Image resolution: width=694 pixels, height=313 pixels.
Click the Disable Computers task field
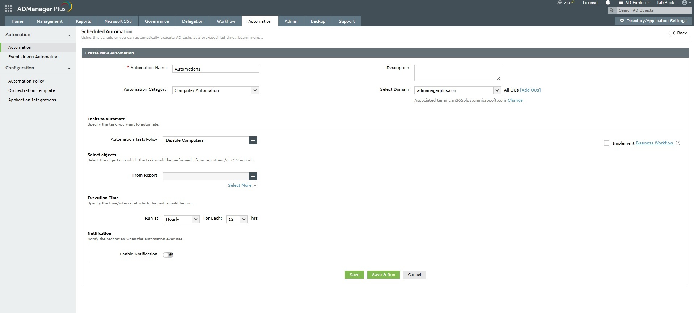tap(206, 140)
